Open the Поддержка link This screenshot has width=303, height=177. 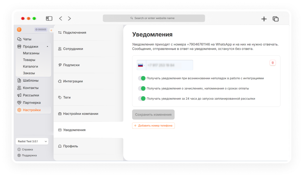click(x=27, y=155)
